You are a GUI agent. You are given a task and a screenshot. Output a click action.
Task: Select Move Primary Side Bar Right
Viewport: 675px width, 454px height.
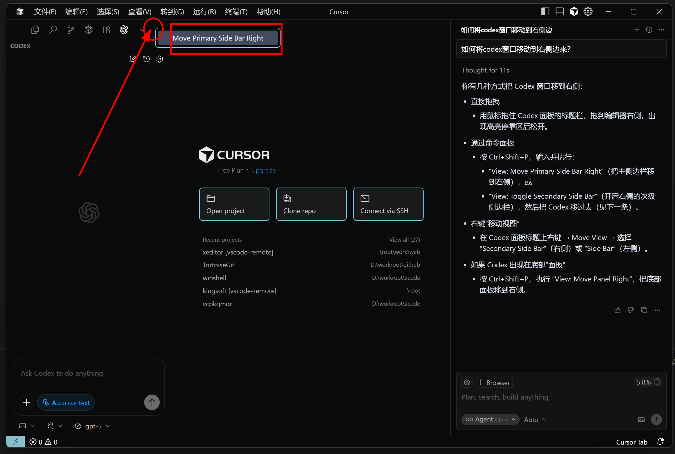tap(218, 38)
